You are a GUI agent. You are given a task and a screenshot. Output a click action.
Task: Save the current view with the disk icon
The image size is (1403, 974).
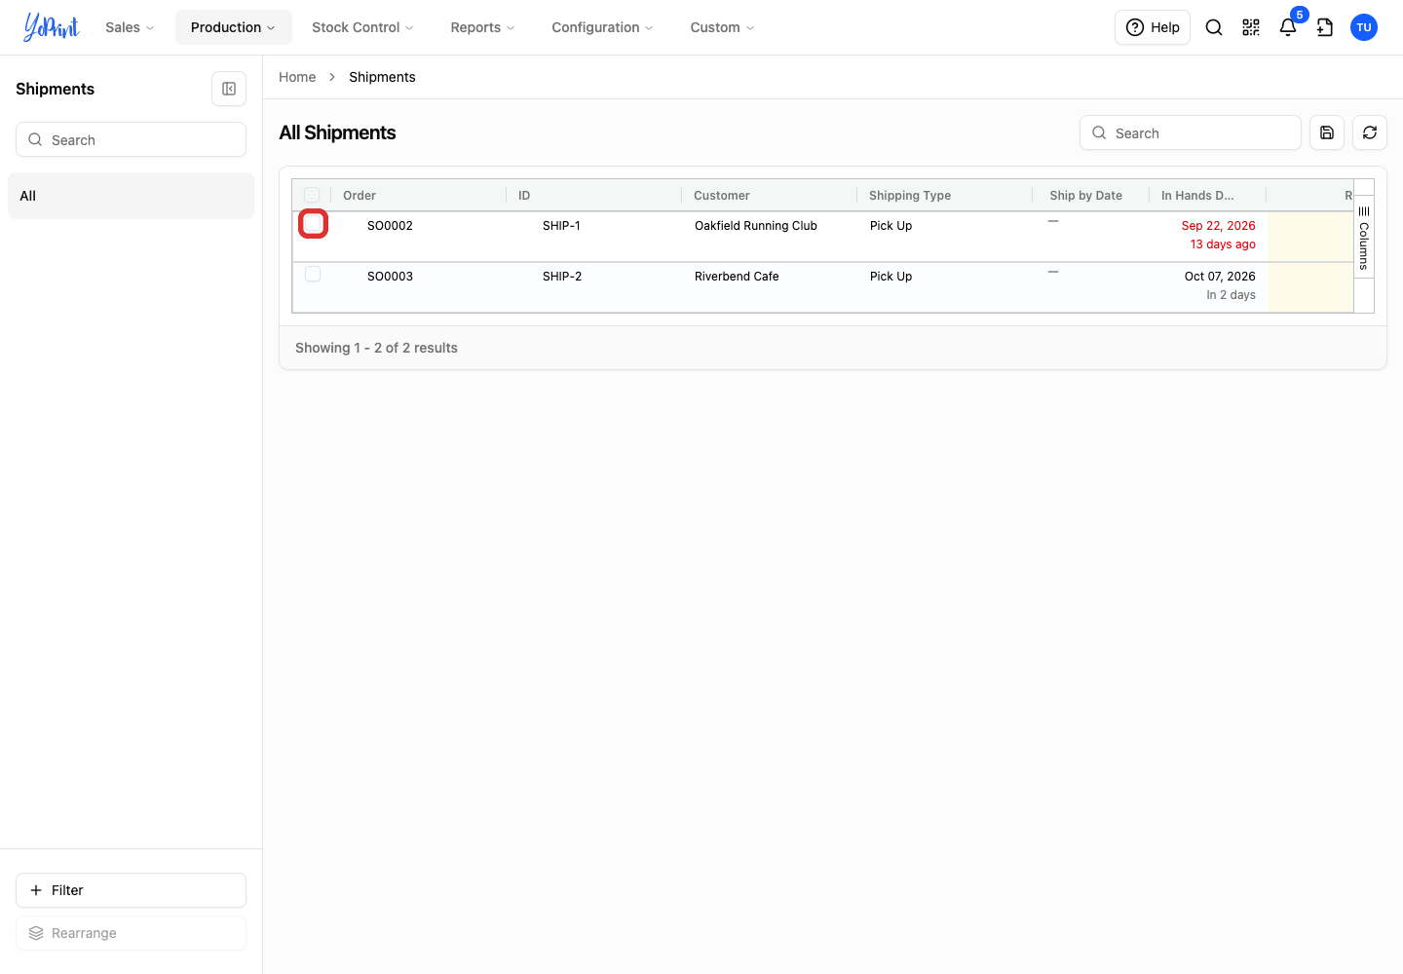click(x=1327, y=132)
